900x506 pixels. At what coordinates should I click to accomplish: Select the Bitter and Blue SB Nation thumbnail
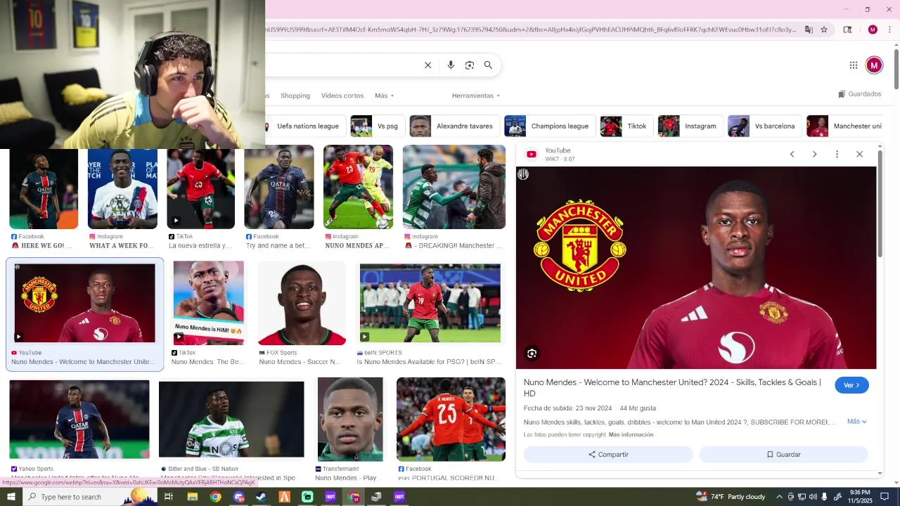(x=231, y=420)
